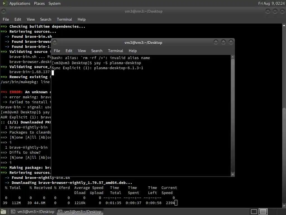Screen dimensions: 286x215
Task: Open the Applications menu in top panel
Action: (x=20, y=3)
